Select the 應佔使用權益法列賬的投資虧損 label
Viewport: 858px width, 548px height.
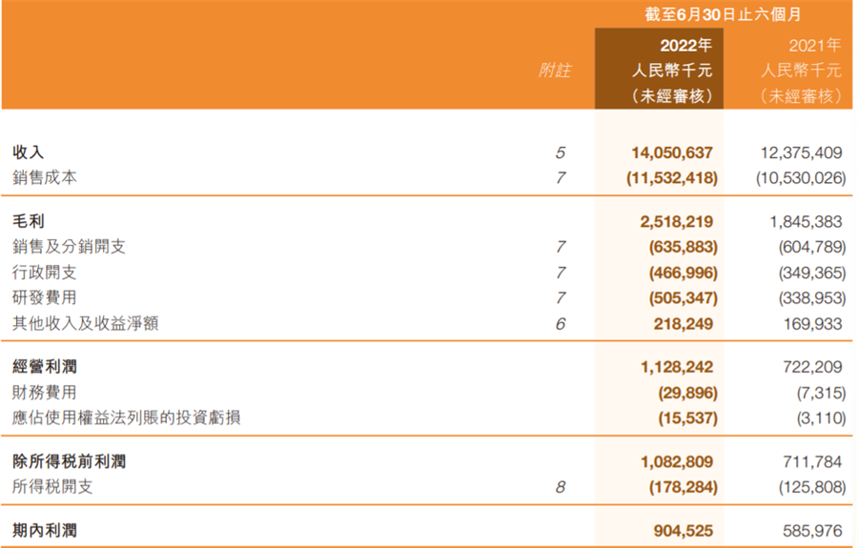(x=127, y=417)
